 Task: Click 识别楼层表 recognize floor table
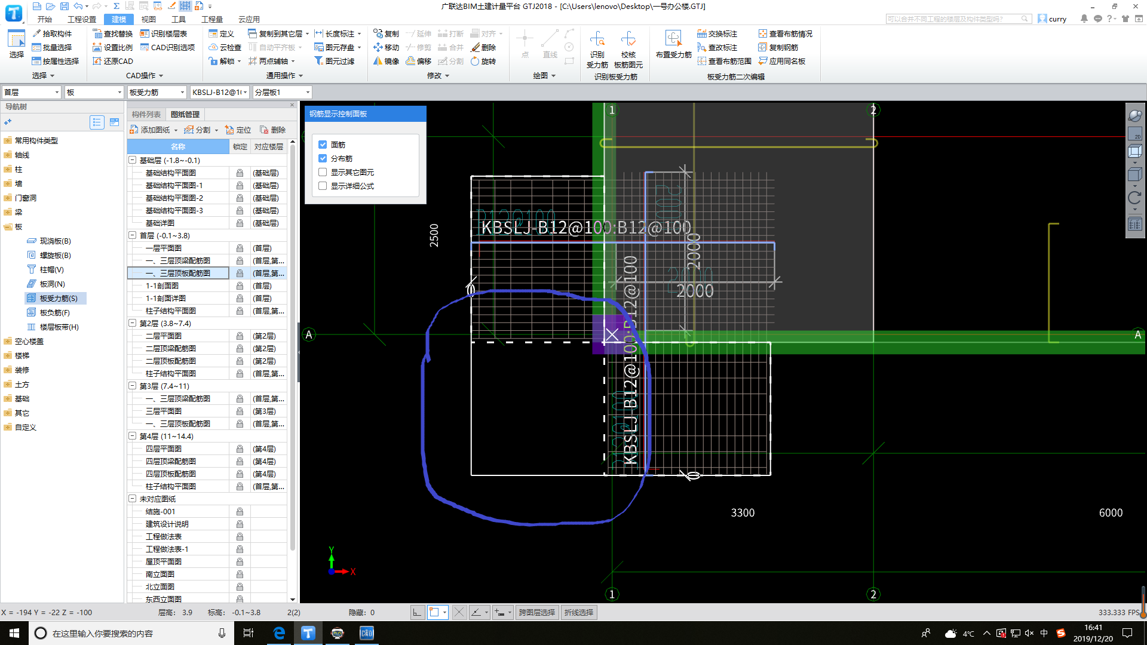point(164,33)
